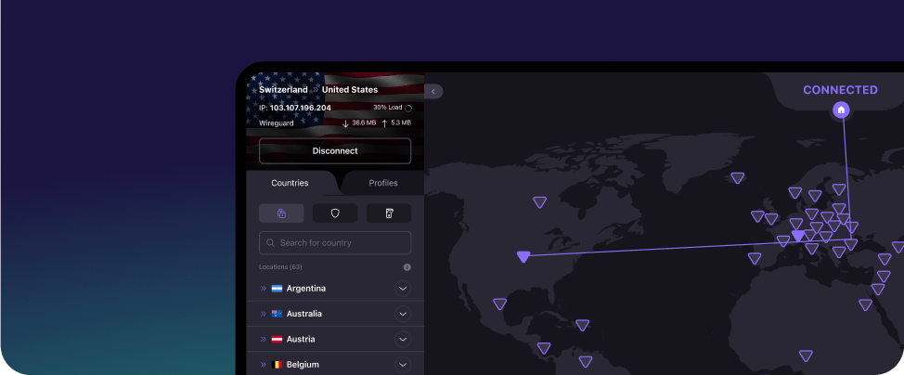This screenshot has height=375, width=904.
Task: Expand the Belgium server list
Action: point(403,365)
